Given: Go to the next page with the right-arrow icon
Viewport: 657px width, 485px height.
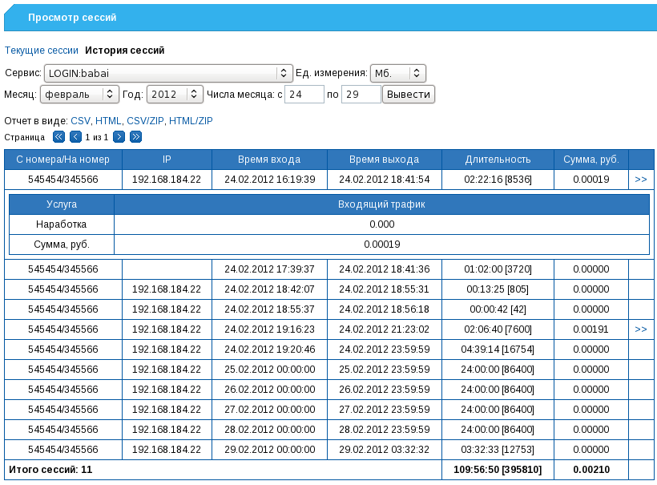Looking at the screenshot, I should click(118, 137).
